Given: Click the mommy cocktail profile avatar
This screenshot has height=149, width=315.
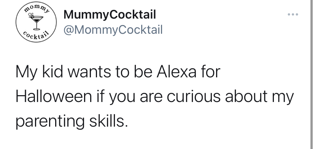Looking at the screenshot, I should point(37,22).
